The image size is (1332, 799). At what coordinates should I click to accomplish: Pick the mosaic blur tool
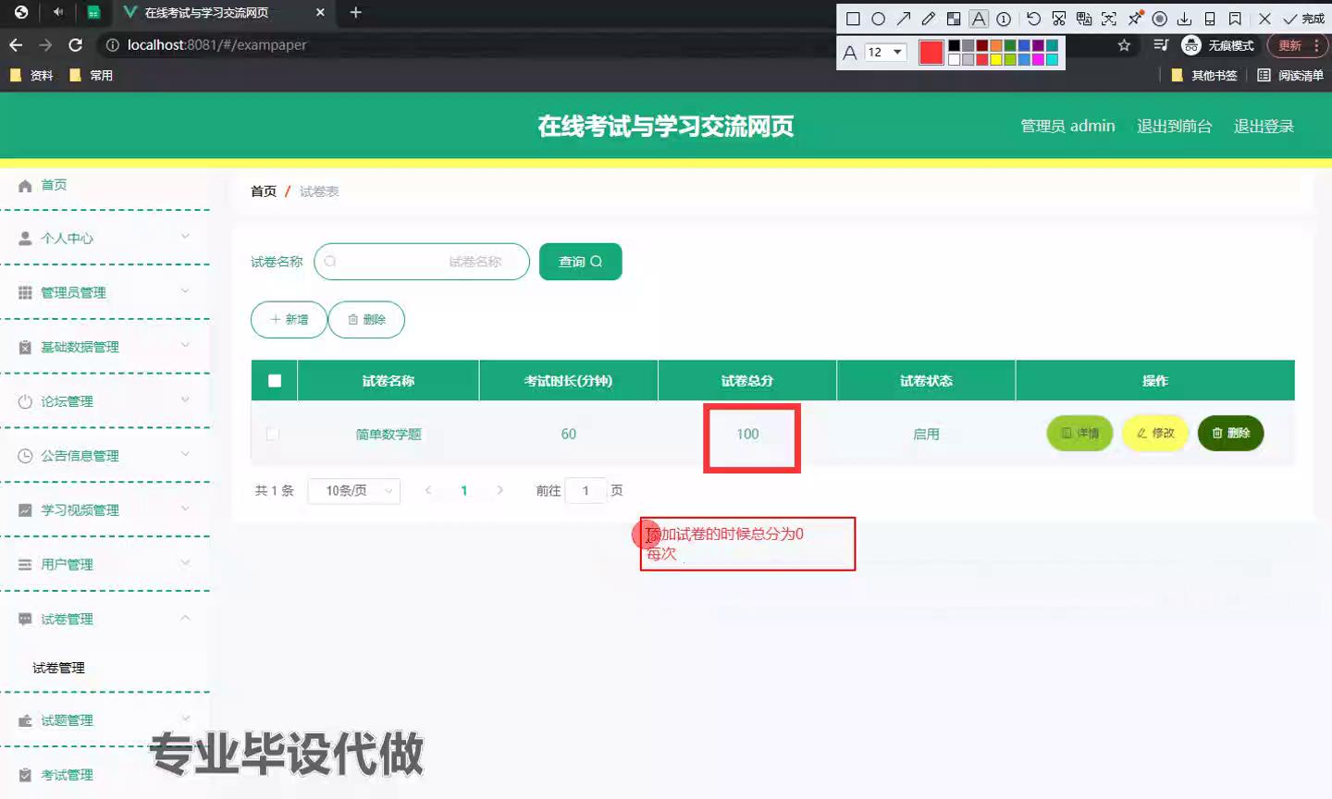(x=954, y=18)
